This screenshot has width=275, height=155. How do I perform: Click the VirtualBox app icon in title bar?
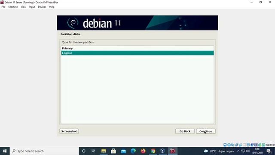[2, 2]
